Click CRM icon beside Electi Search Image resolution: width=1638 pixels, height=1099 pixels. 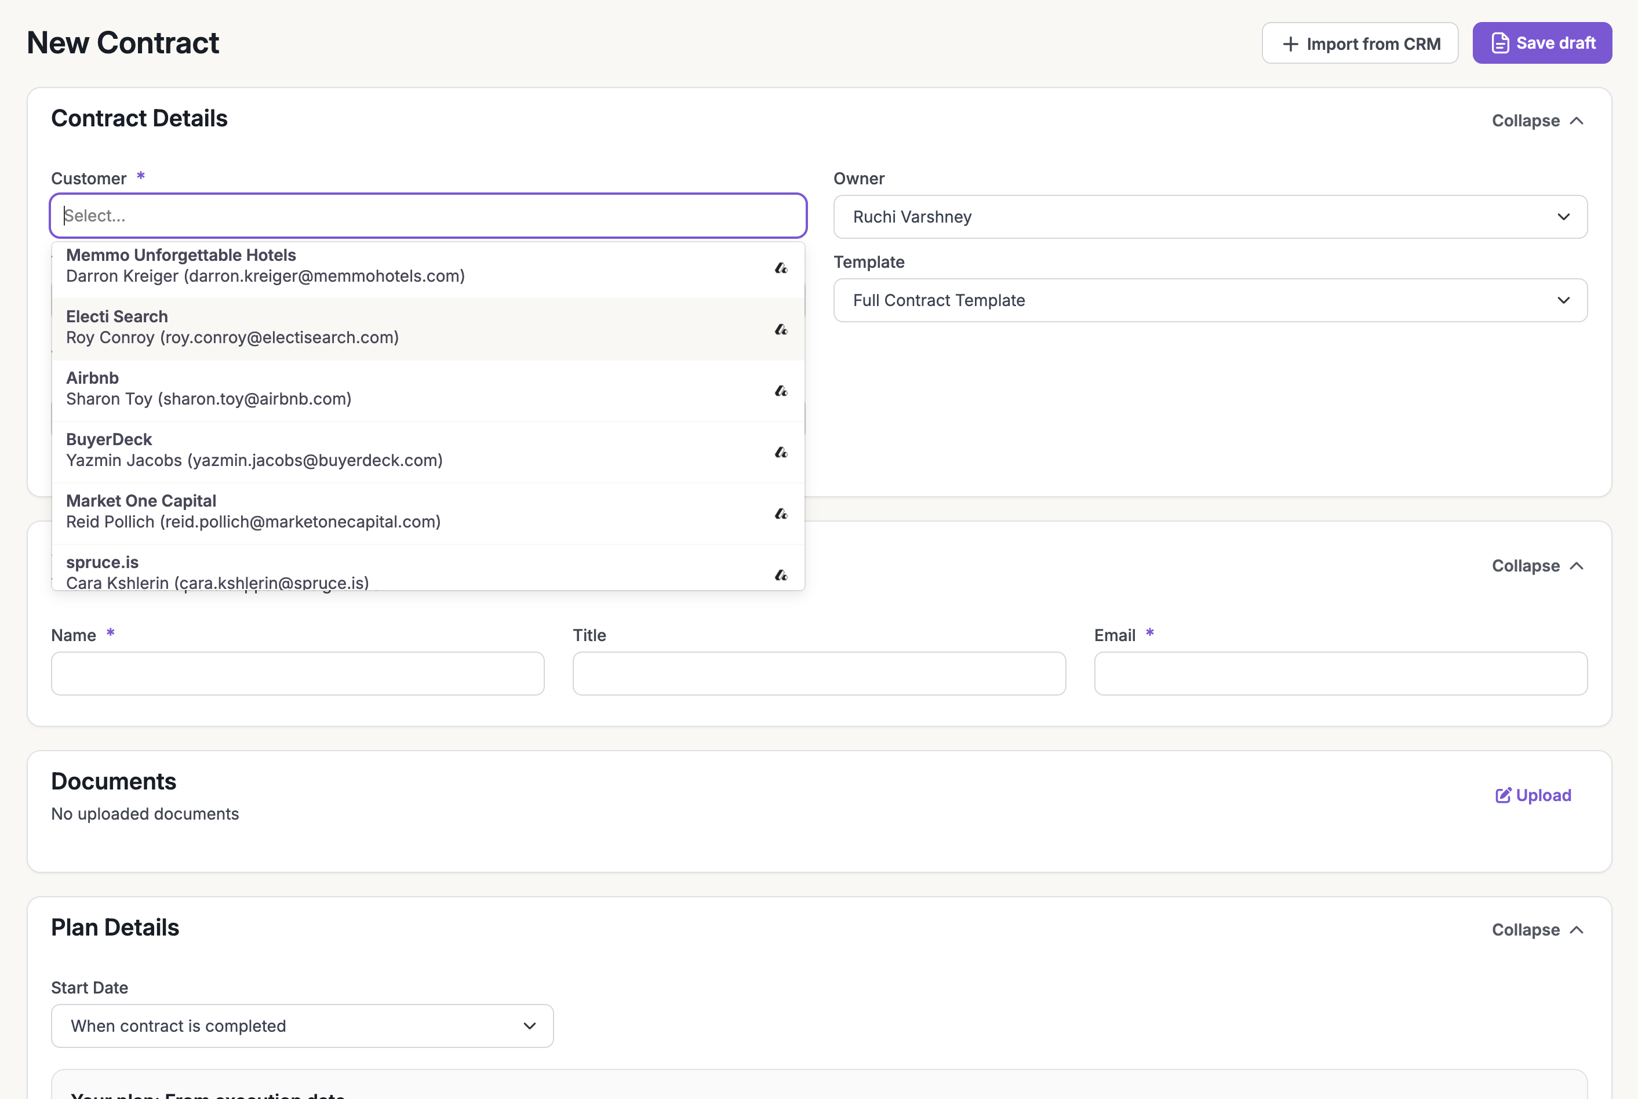tap(781, 329)
